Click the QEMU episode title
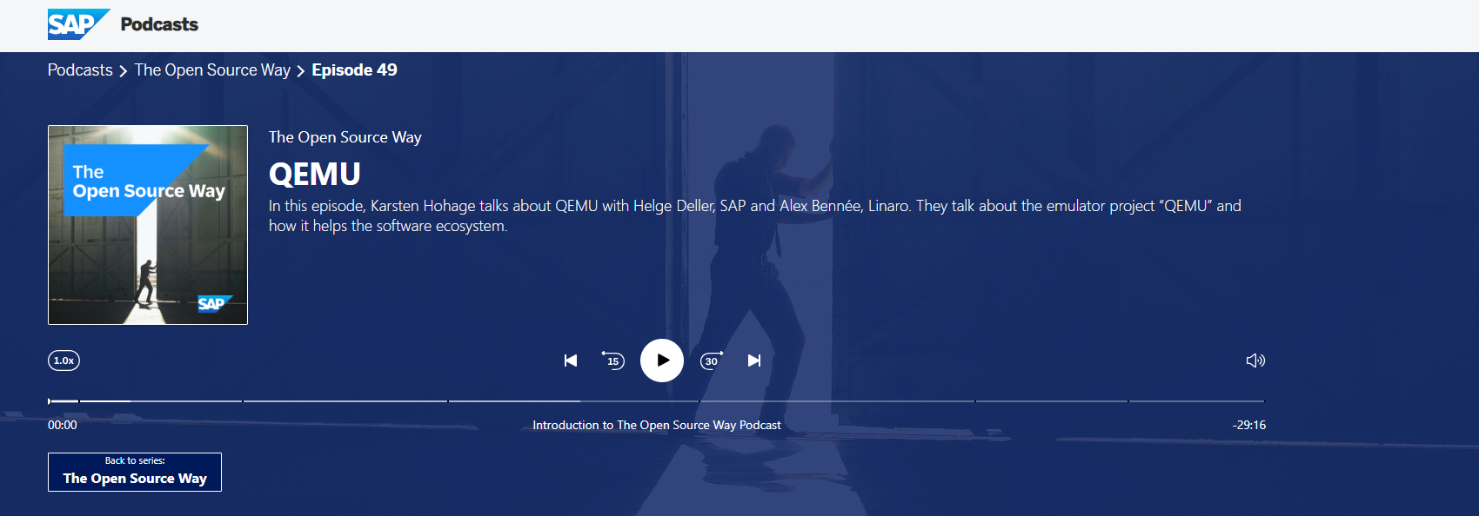 click(x=315, y=175)
